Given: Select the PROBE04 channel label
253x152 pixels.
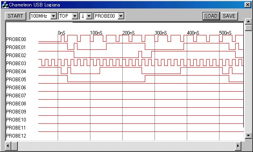Looking at the screenshot, I should click(16, 72).
